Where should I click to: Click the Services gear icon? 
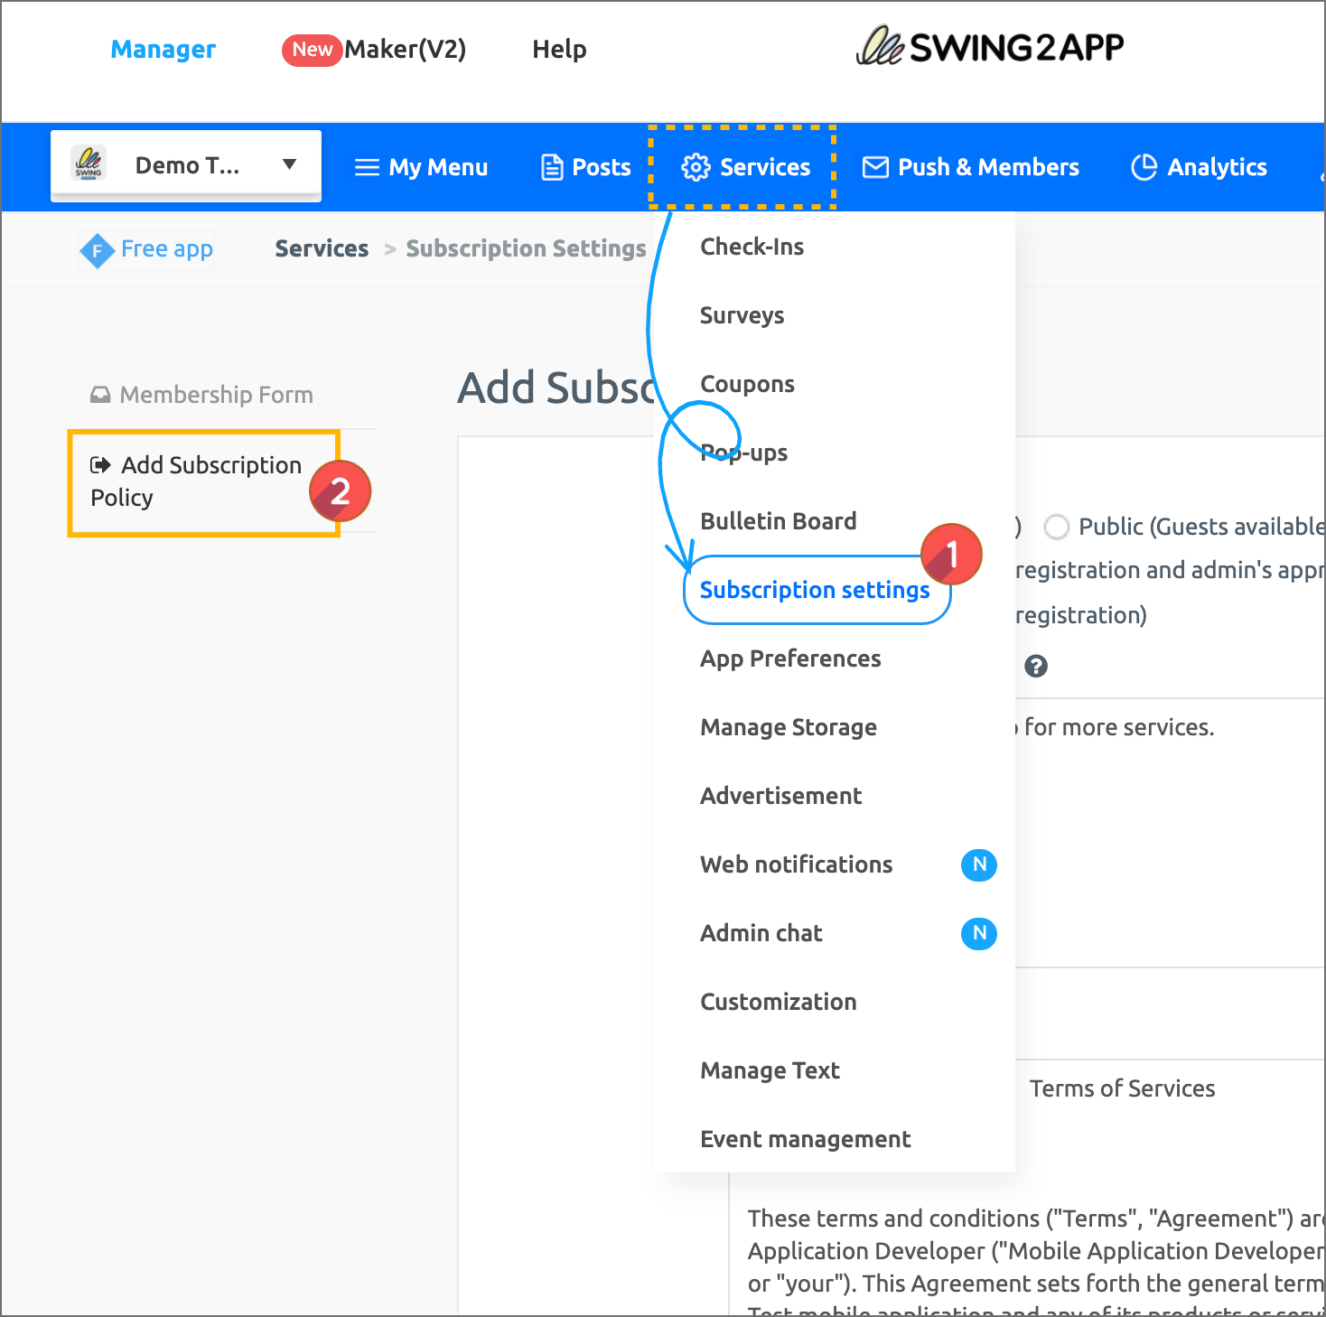click(x=696, y=167)
